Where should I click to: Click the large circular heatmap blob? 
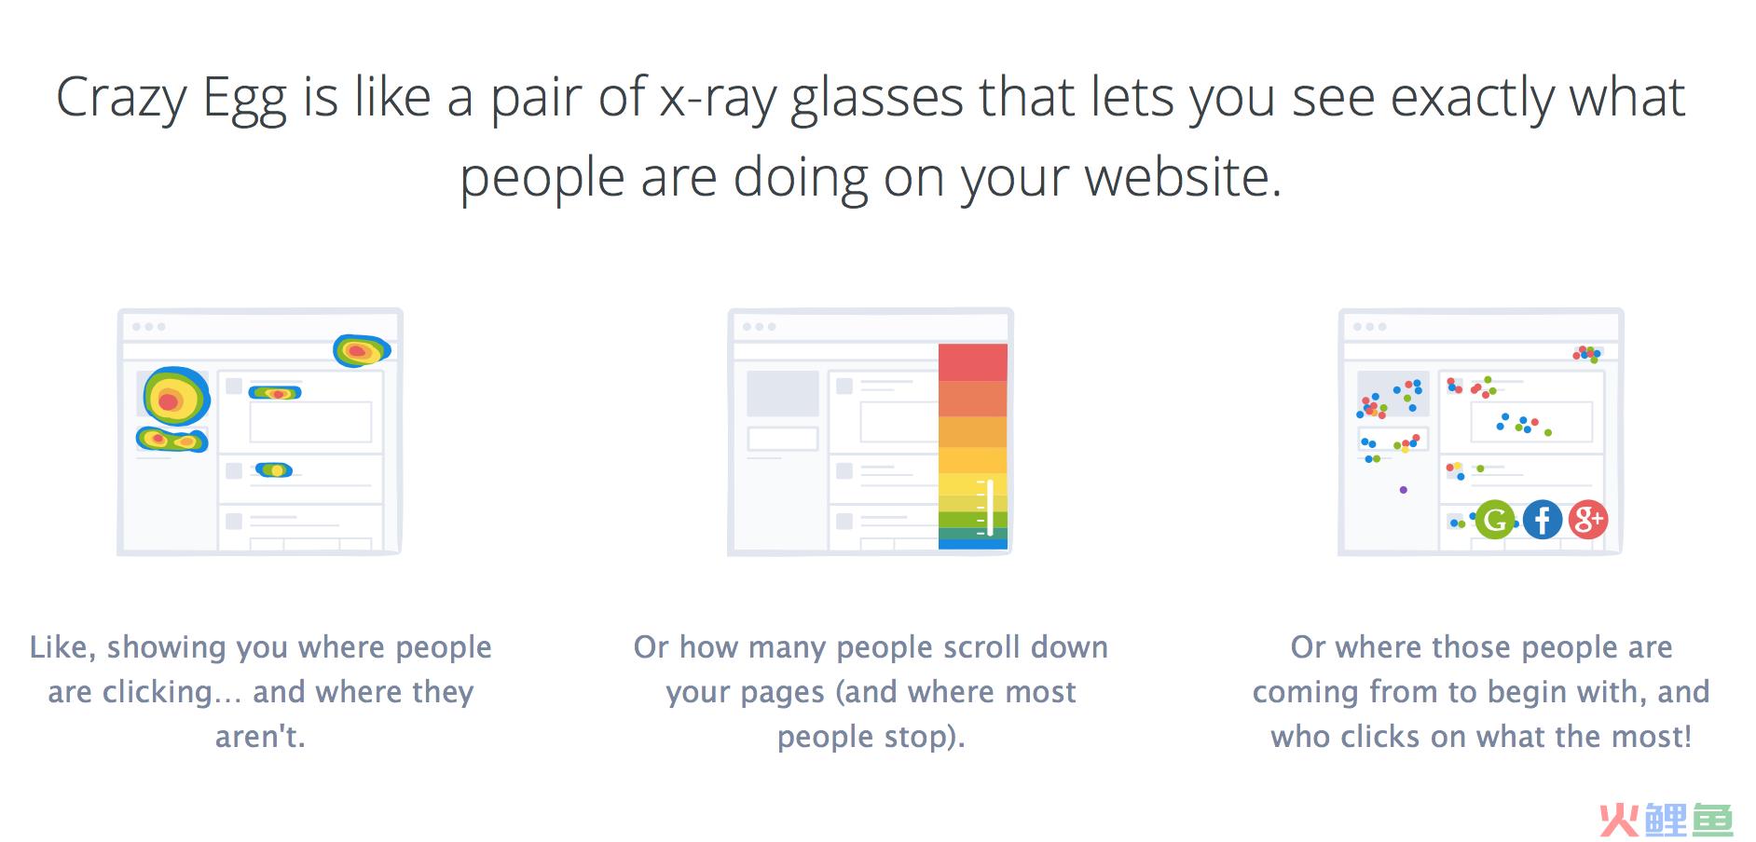point(175,396)
